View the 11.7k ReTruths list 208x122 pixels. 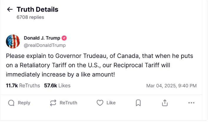pyautogui.click(x=23, y=86)
